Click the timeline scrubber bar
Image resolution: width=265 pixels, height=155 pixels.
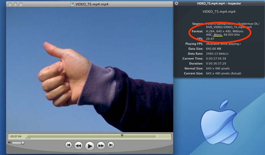(92, 137)
